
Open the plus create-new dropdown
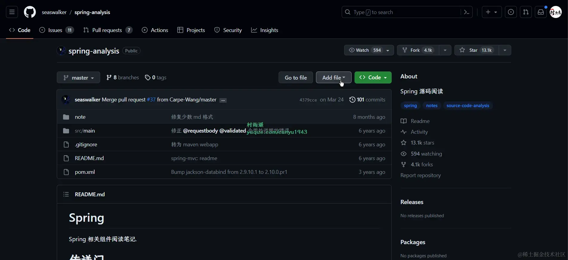click(x=491, y=12)
